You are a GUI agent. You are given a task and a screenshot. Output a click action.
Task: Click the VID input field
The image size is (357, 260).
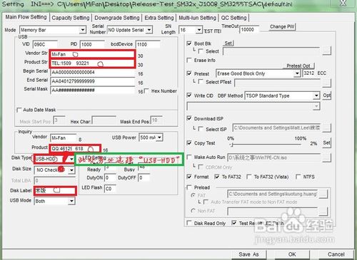(45, 44)
